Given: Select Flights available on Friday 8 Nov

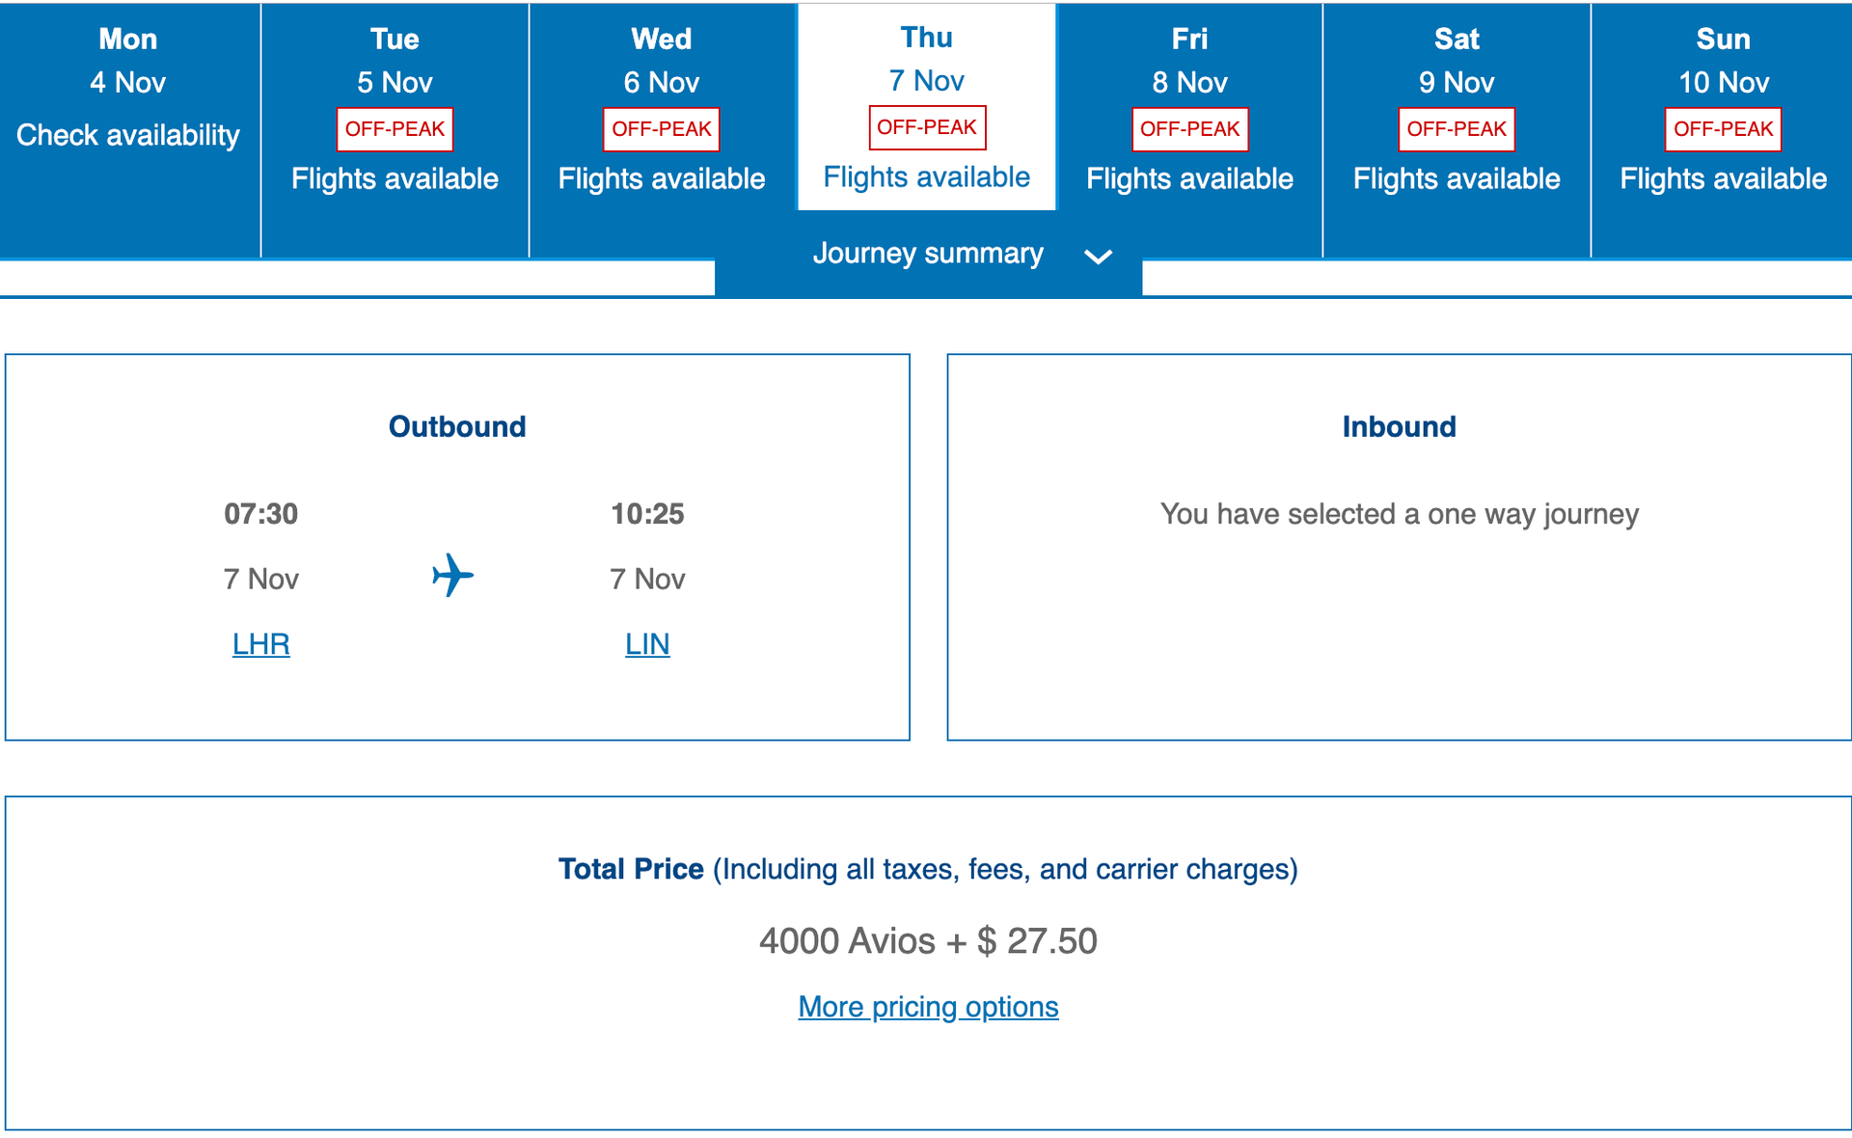Looking at the screenshot, I should (x=1190, y=178).
